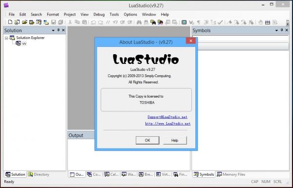The image size is (293, 188).
Task: Click the Save floppy disk icon
Action: (x=53, y=22)
